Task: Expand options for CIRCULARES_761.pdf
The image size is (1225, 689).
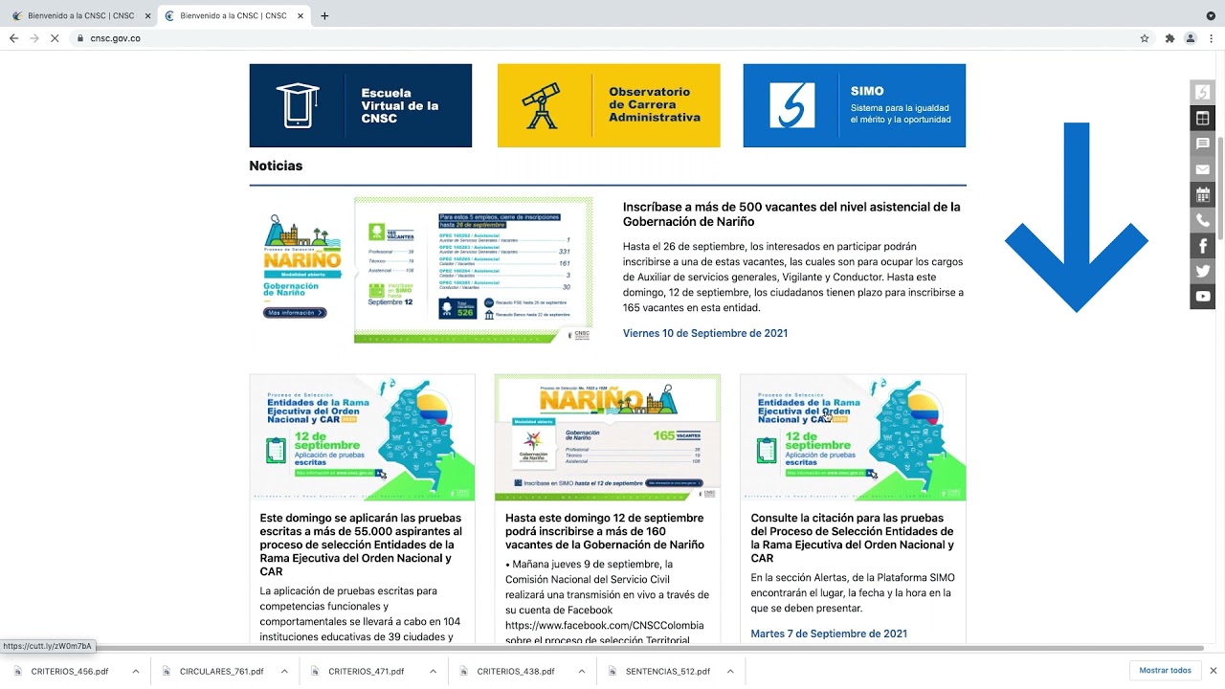Action: click(284, 672)
